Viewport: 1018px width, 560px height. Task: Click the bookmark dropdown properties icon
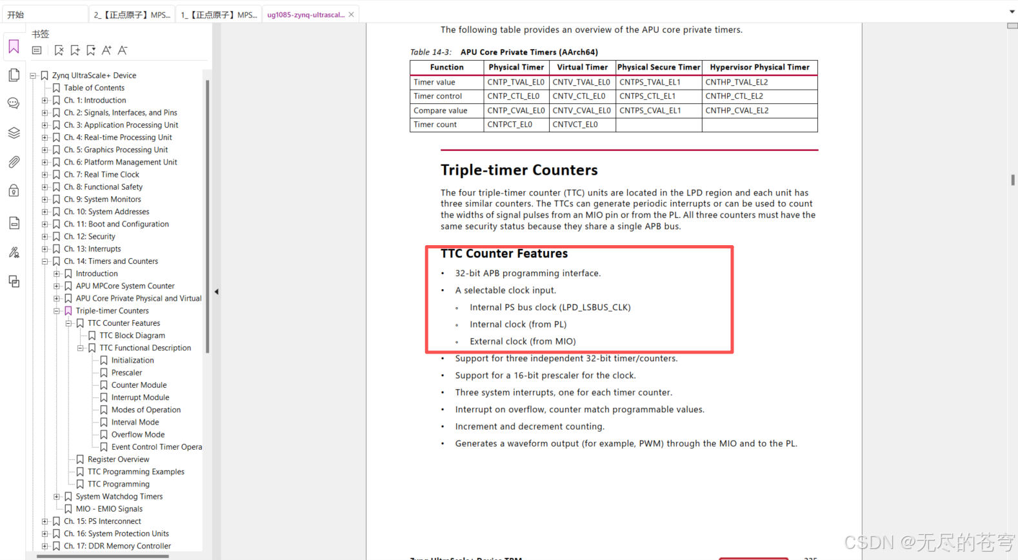point(91,50)
